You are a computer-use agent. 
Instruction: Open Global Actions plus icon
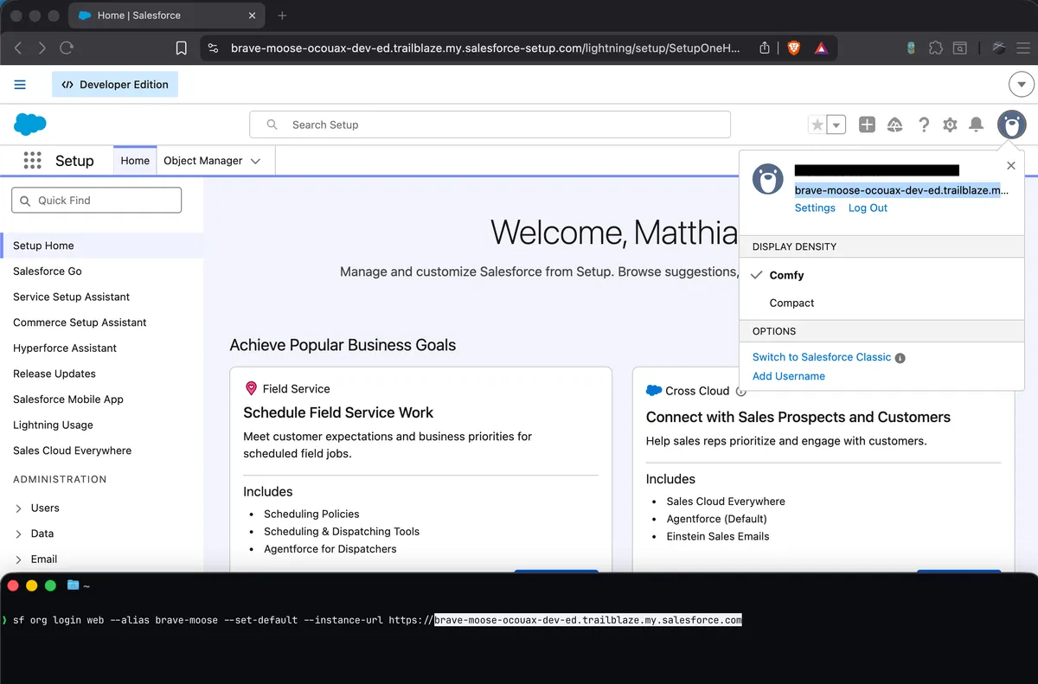tap(867, 125)
